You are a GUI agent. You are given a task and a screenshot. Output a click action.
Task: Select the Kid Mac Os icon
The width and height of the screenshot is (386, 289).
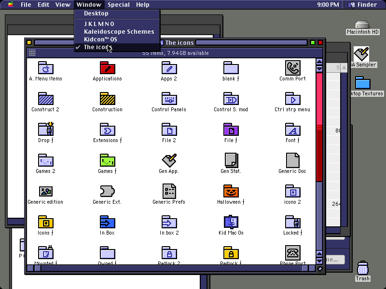pyautogui.click(x=231, y=222)
